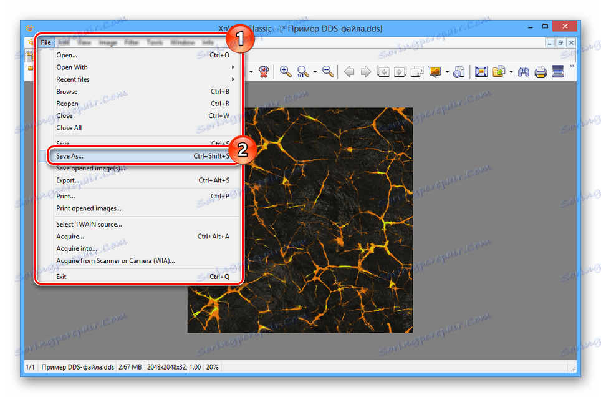The height and width of the screenshot is (397, 601).
Task: Jump to the first image icon
Action: pos(384,71)
